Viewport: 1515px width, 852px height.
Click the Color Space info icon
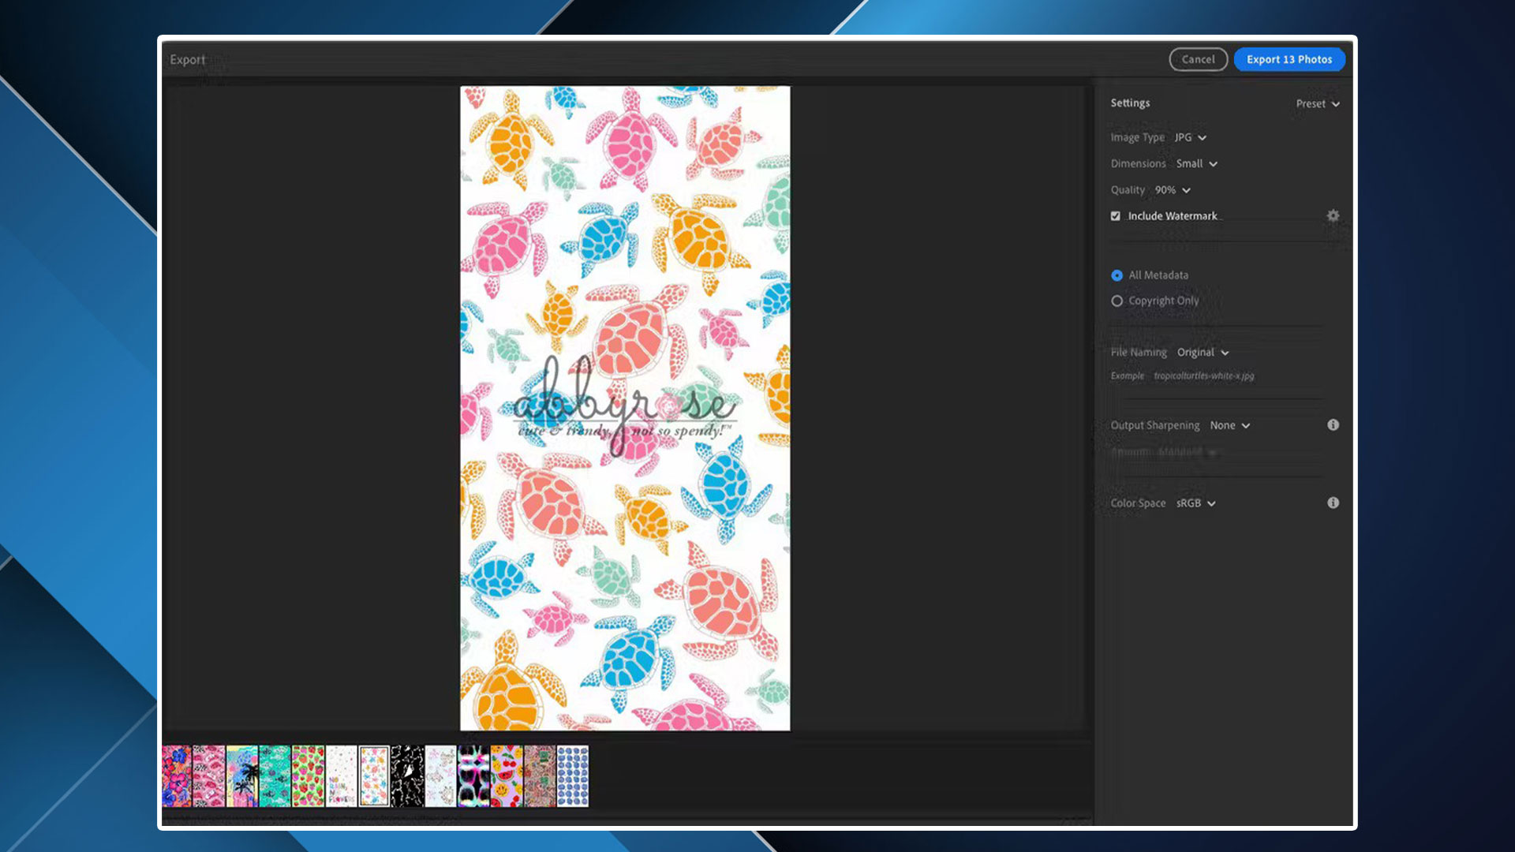coord(1333,503)
